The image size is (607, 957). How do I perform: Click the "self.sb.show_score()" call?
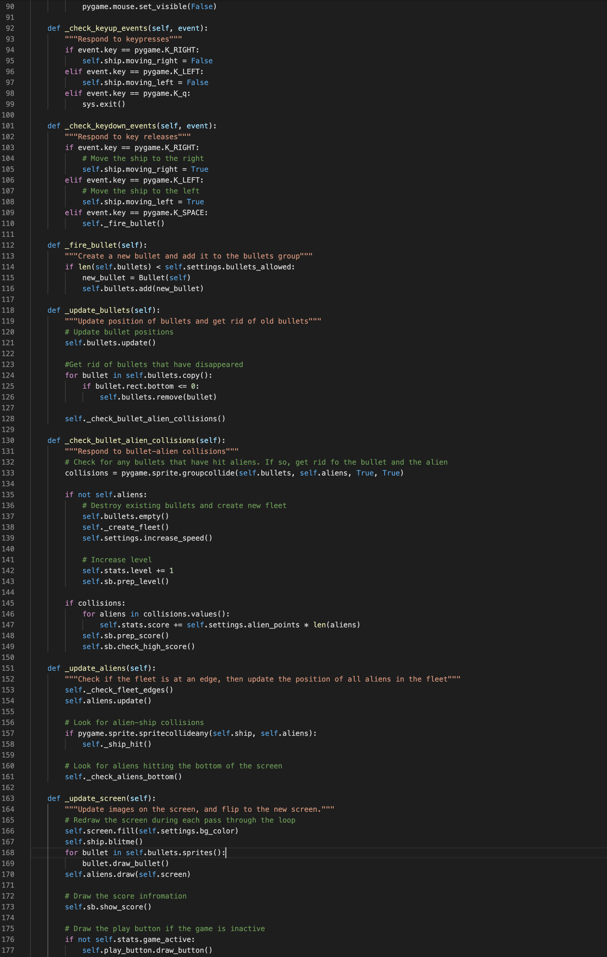pos(108,907)
